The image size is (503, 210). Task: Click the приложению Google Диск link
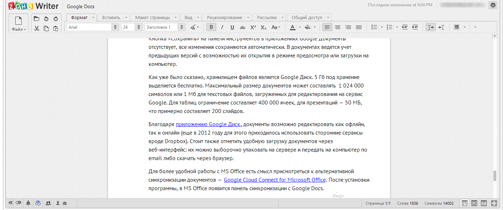pos(209,124)
